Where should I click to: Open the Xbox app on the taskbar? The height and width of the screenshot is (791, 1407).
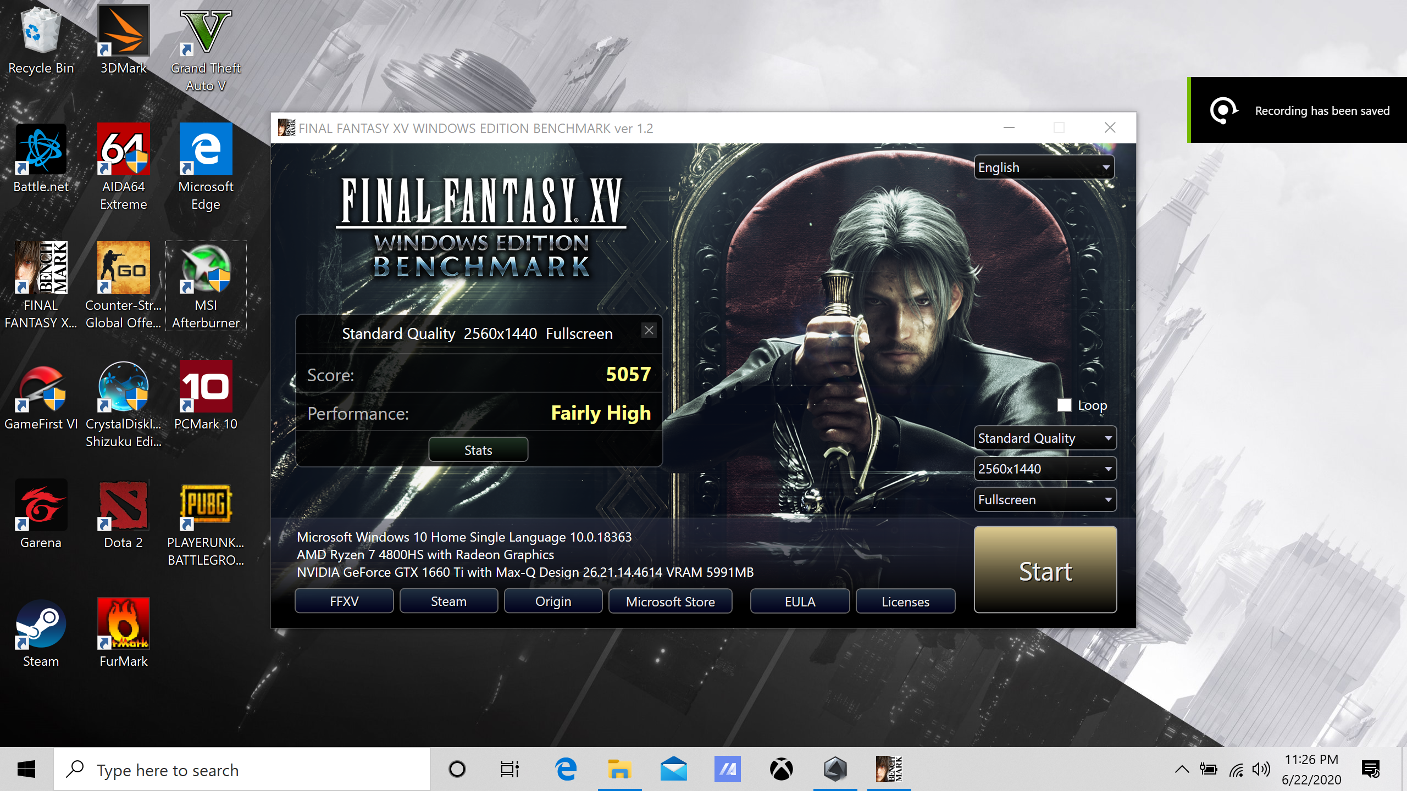(781, 769)
